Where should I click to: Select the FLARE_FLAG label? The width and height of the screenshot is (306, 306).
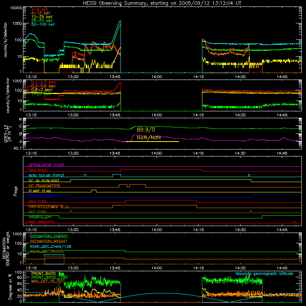tap(40, 191)
